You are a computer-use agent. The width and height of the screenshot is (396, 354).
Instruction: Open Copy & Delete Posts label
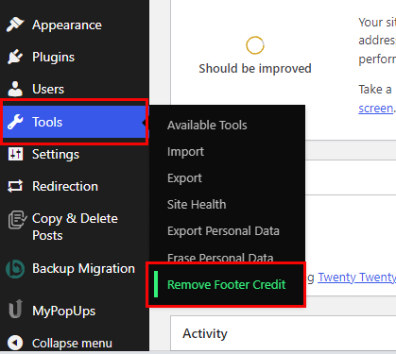[x=75, y=227]
